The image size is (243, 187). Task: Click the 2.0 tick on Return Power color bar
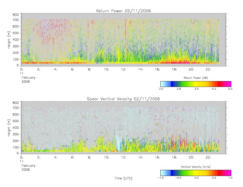click(161, 89)
